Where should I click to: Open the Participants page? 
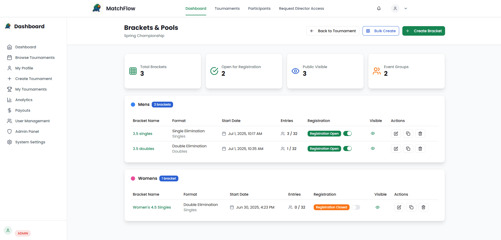[x=259, y=8]
